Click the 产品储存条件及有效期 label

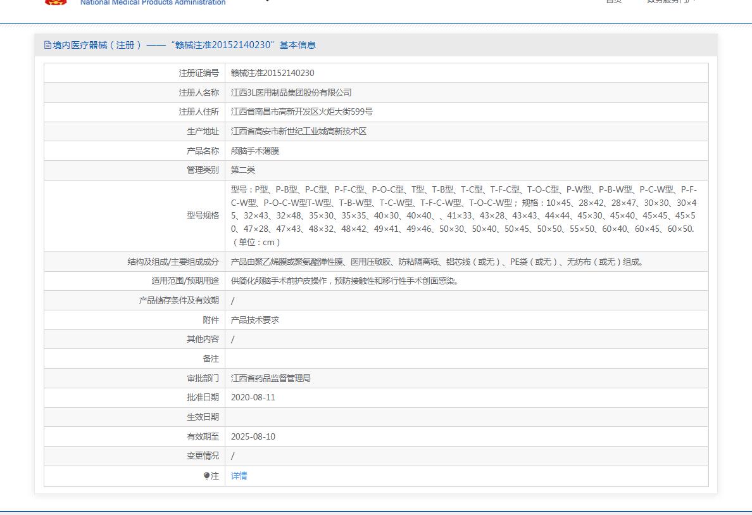click(179, 300)
